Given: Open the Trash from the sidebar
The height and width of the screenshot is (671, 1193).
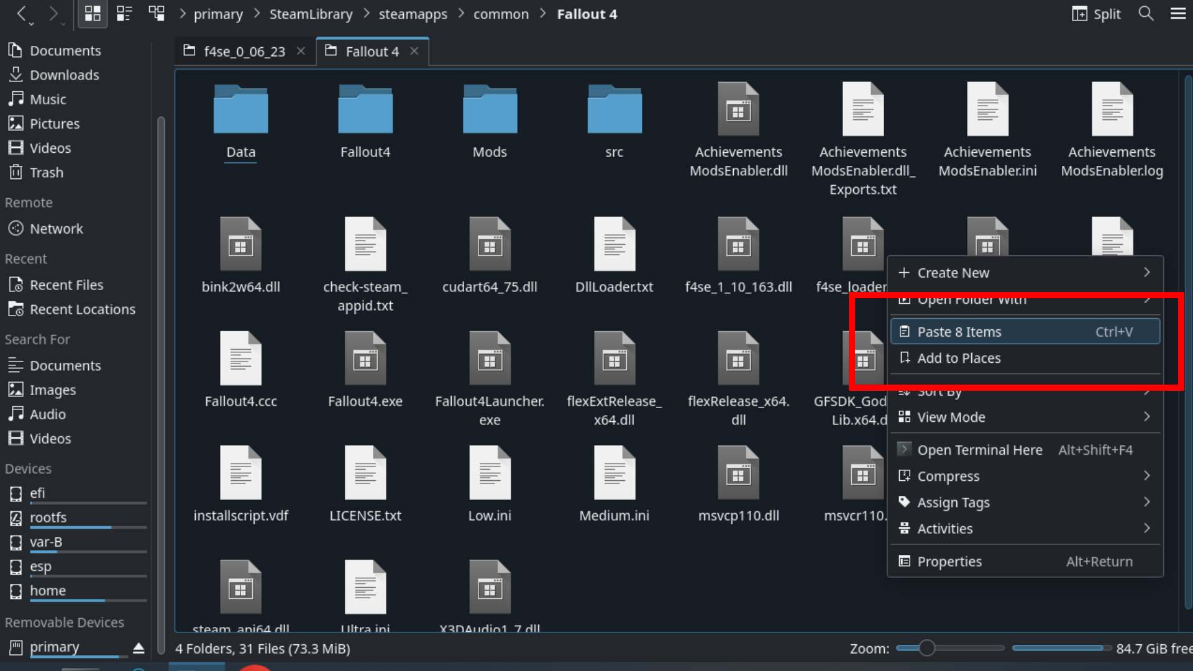Looking at the screenshot, I should 45,172.
